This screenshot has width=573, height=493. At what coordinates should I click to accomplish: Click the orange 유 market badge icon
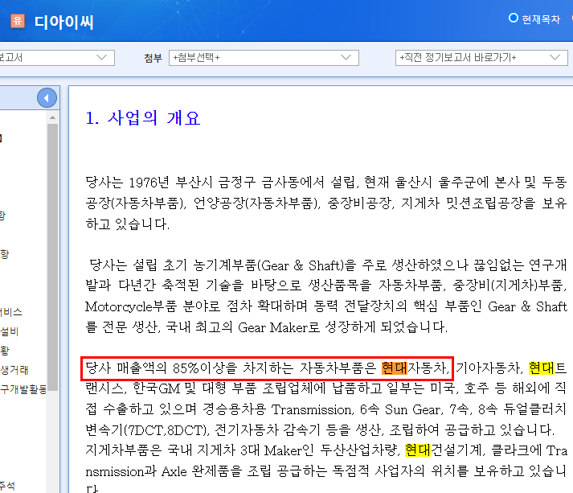[17, 21]
